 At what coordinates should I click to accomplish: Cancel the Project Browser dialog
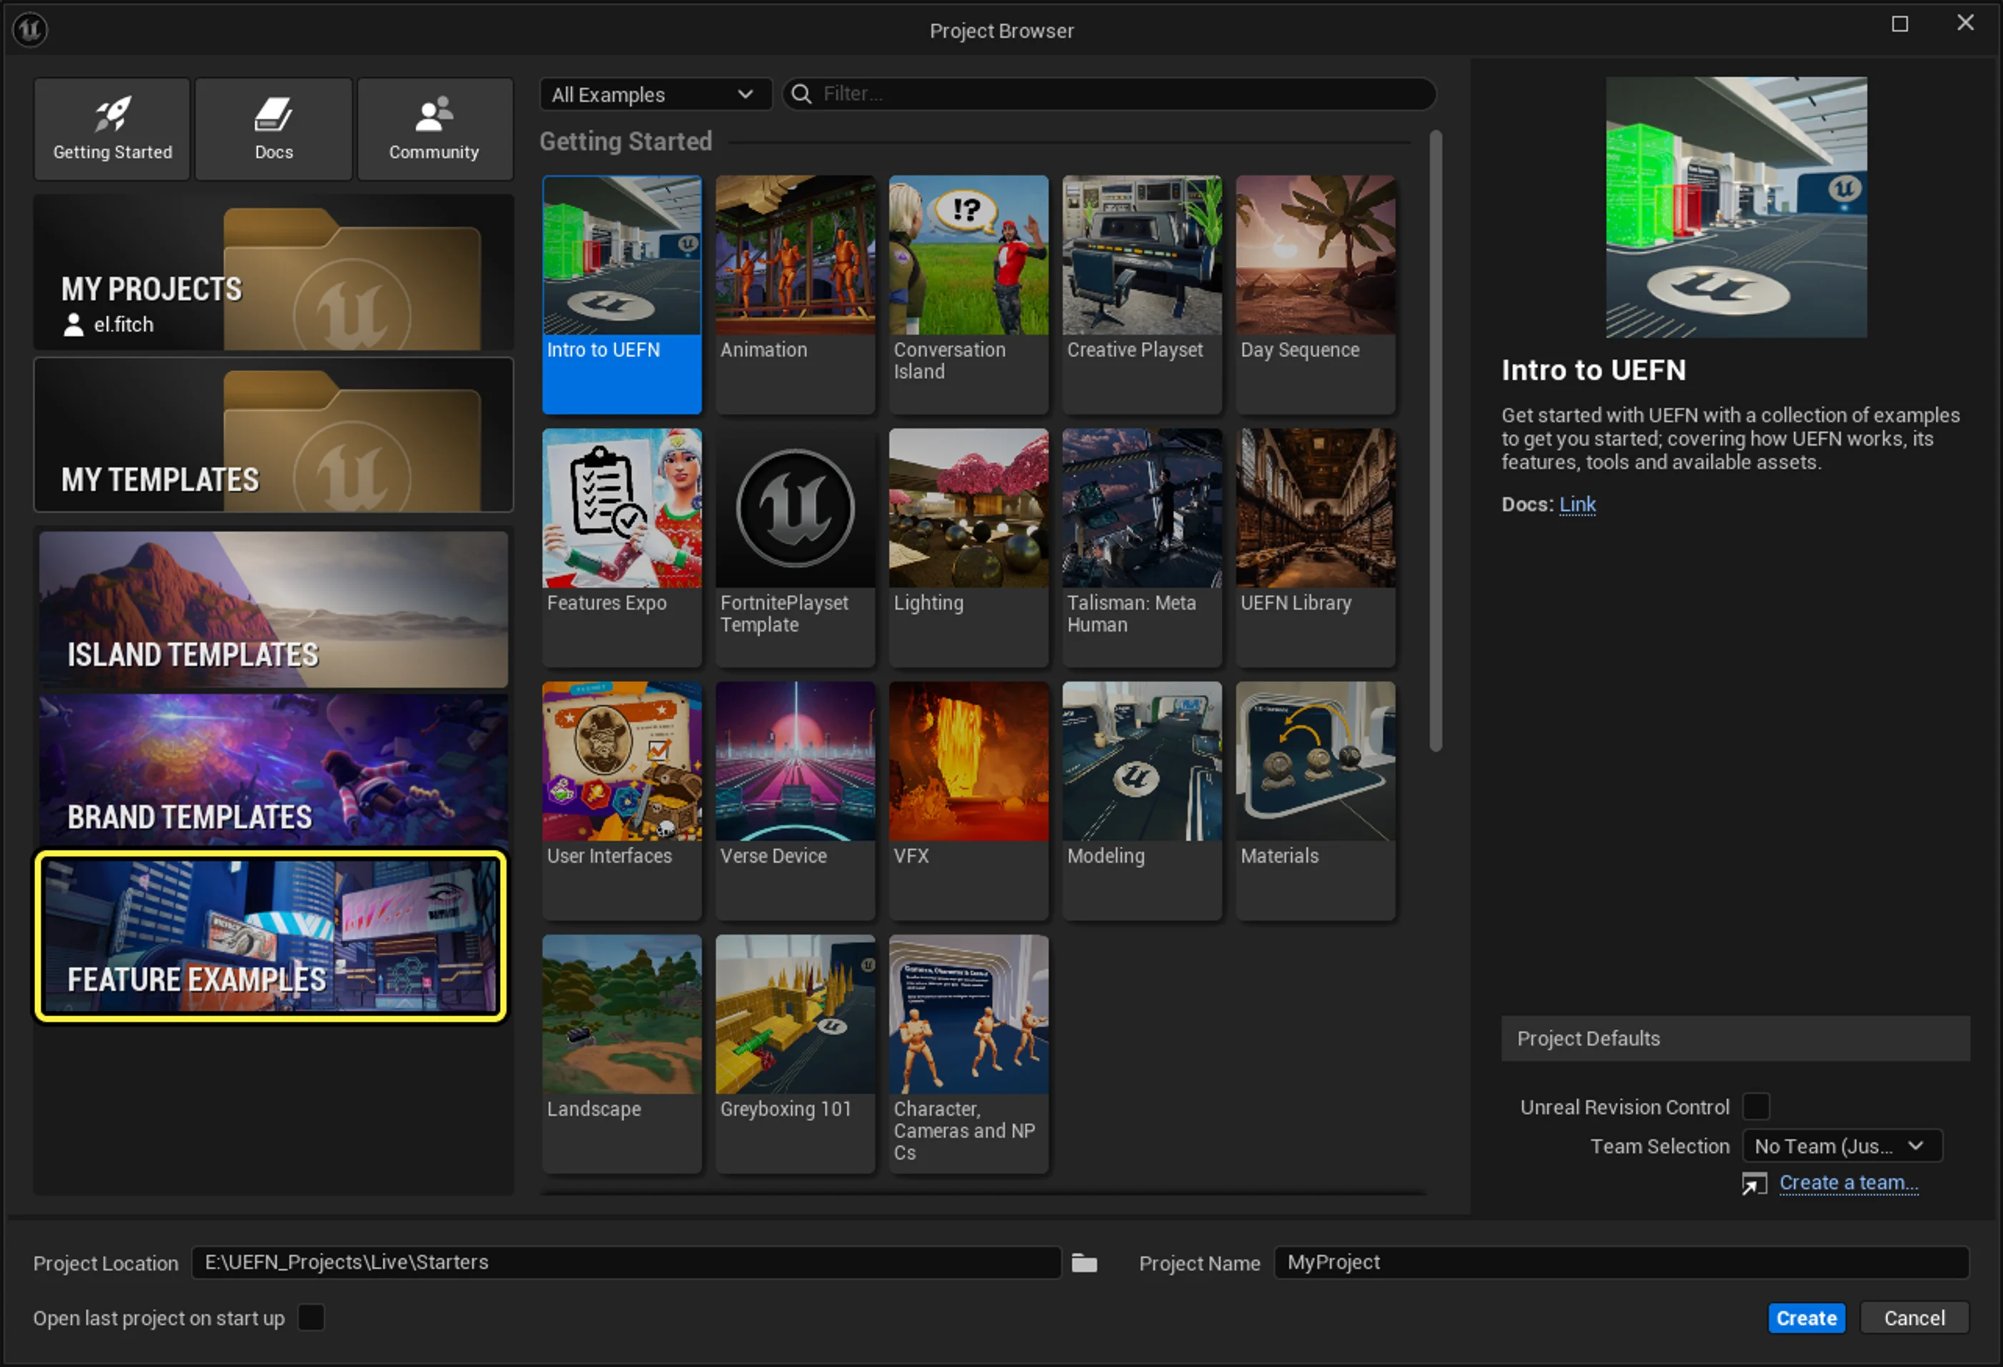(x=1914, y=1319)
